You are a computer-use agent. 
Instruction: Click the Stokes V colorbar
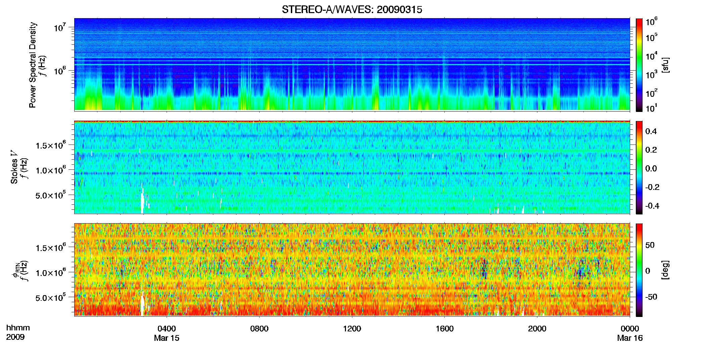(639, 167)
